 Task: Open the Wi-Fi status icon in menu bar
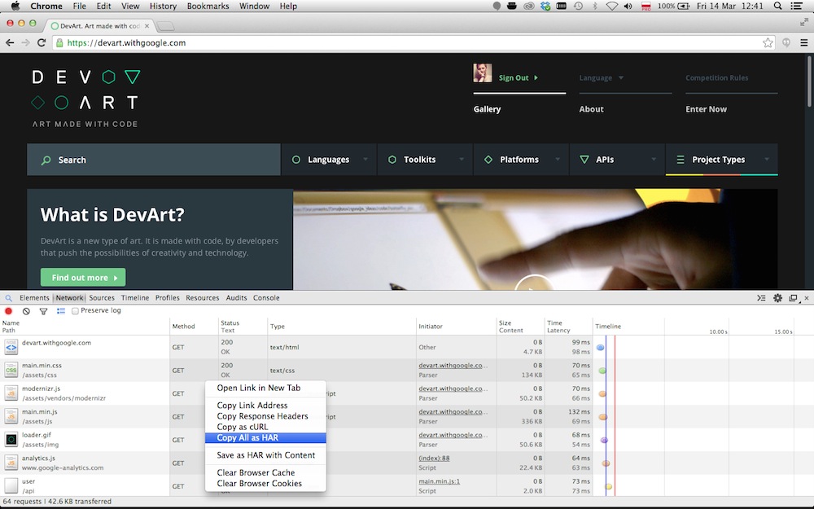(612, 6)
